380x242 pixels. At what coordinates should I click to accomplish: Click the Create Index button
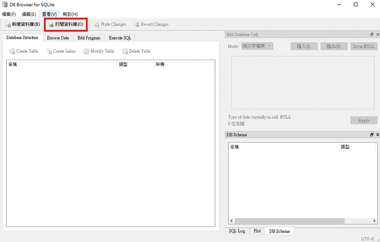[61, 51]
